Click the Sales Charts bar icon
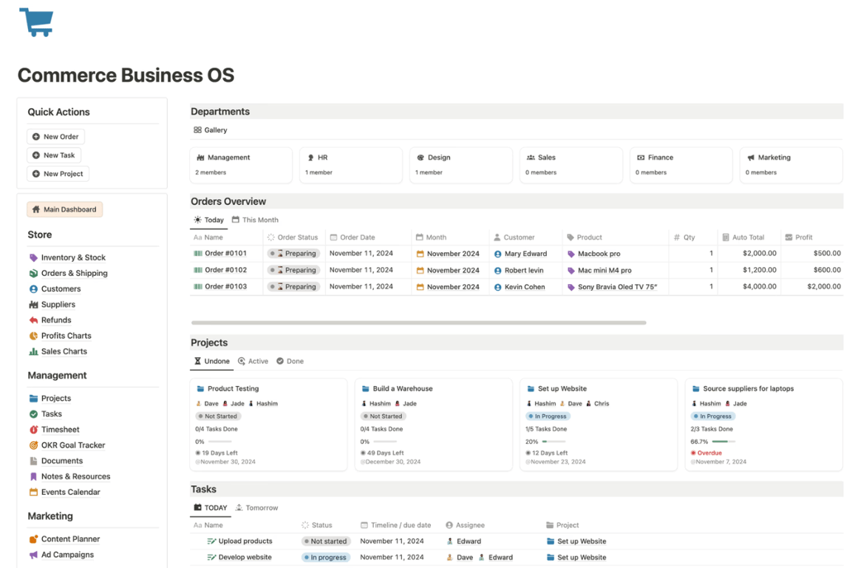The image size is (858, 568). pos(33,351)
